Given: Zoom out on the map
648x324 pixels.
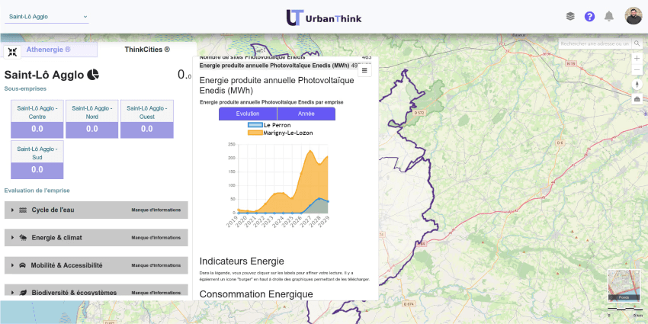Looking at the screenshot, I should [x=637, y=70].
